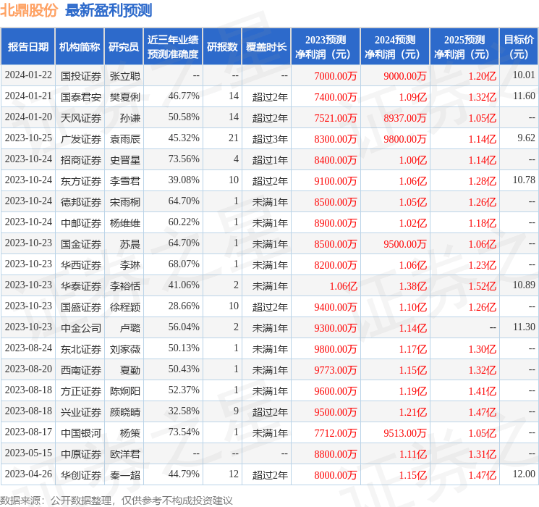Viewport: 539px width, 507px height.
Task: Select the 国投证券 institution cell
Action: pyautogui.click(x=81, y=76)
